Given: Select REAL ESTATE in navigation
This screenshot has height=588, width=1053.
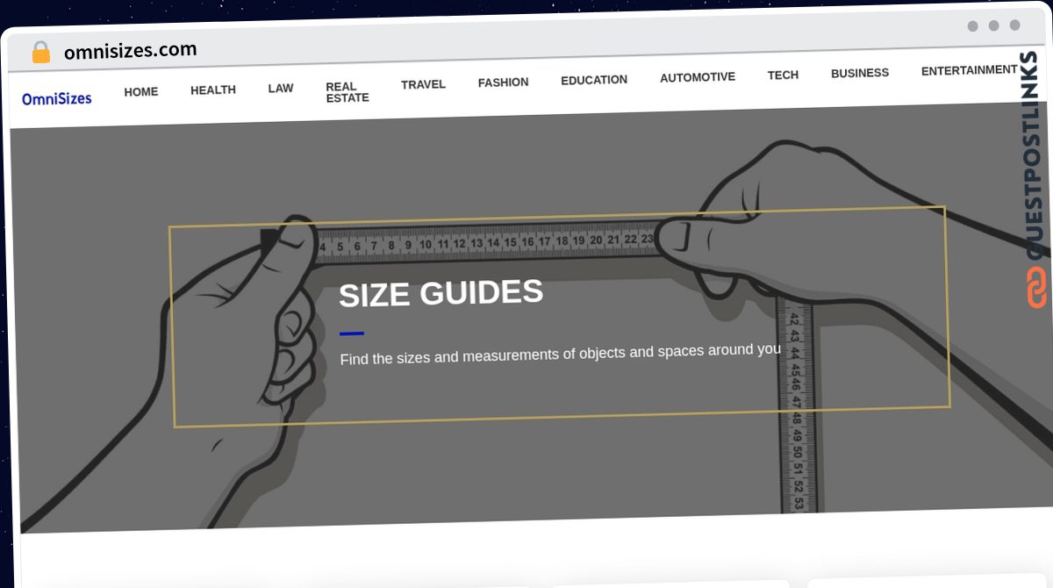Looking at the screenshot, I should tap(347, 92).
